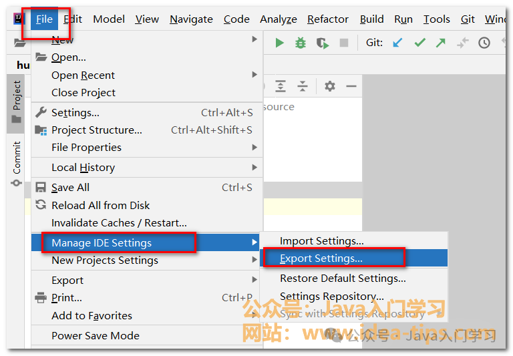Expand Manage IDE Settings submenu
The image size is (513, 356).
(x=146, y=242)
